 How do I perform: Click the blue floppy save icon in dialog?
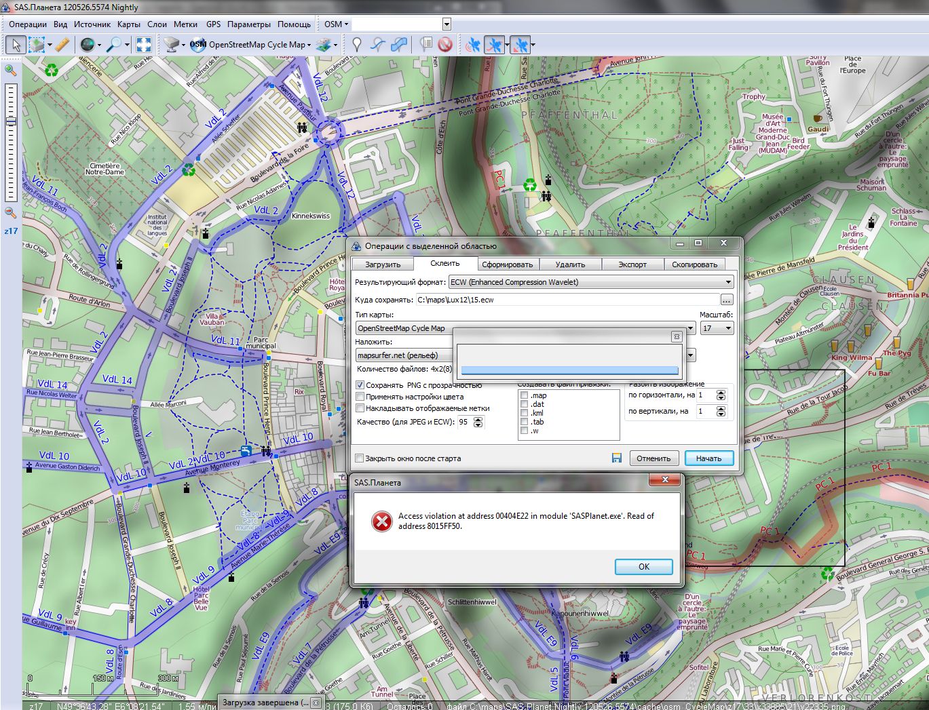(616, 458)
